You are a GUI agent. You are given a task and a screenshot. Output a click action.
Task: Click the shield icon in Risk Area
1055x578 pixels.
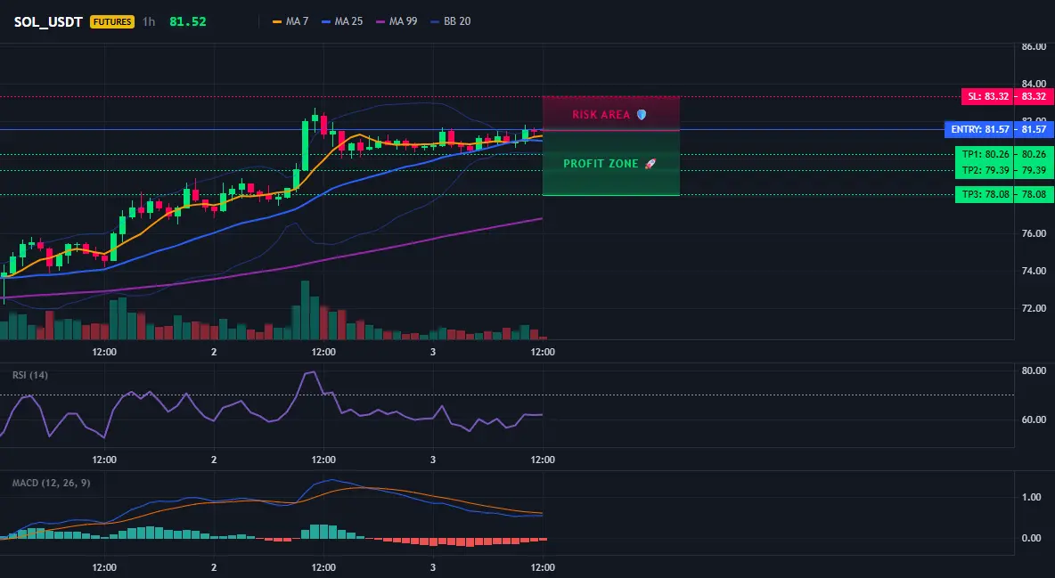[642, 114]
